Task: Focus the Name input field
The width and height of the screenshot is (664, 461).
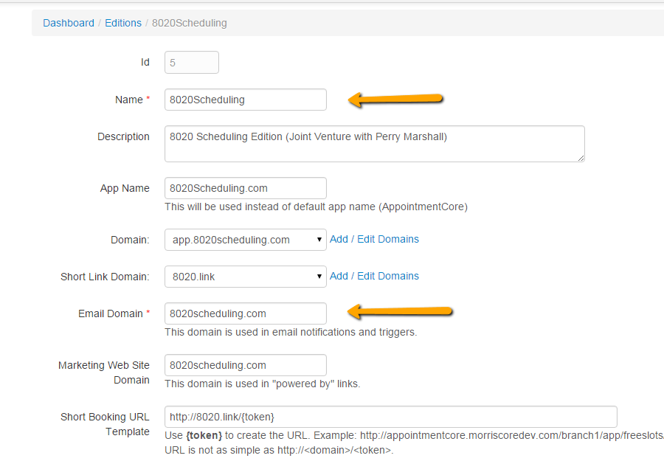Action: pyautogui.click(x=245, y=100)
